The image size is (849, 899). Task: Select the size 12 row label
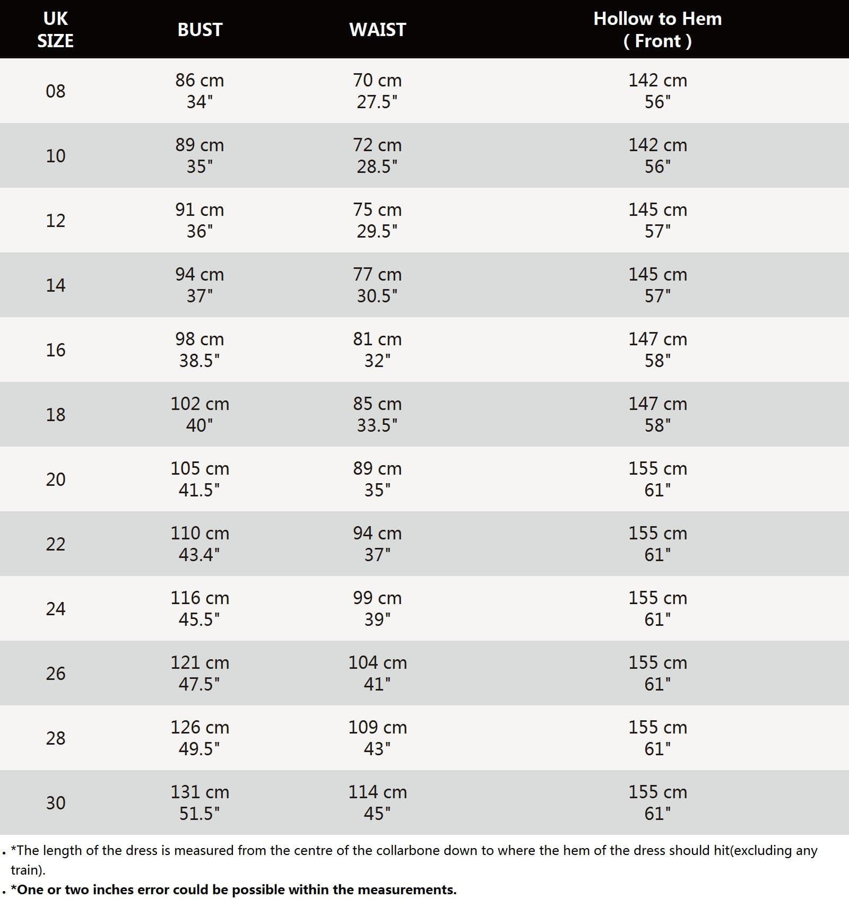(x=55, y=221)
